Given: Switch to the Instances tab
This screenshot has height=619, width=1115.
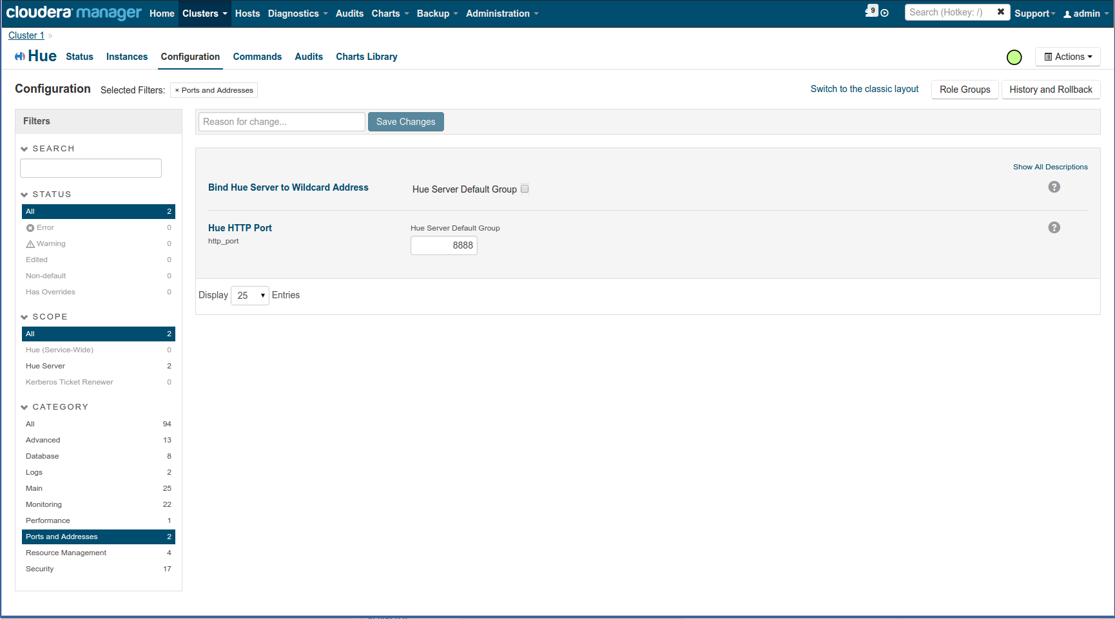Looking at the screenshot, I should 127,57.
